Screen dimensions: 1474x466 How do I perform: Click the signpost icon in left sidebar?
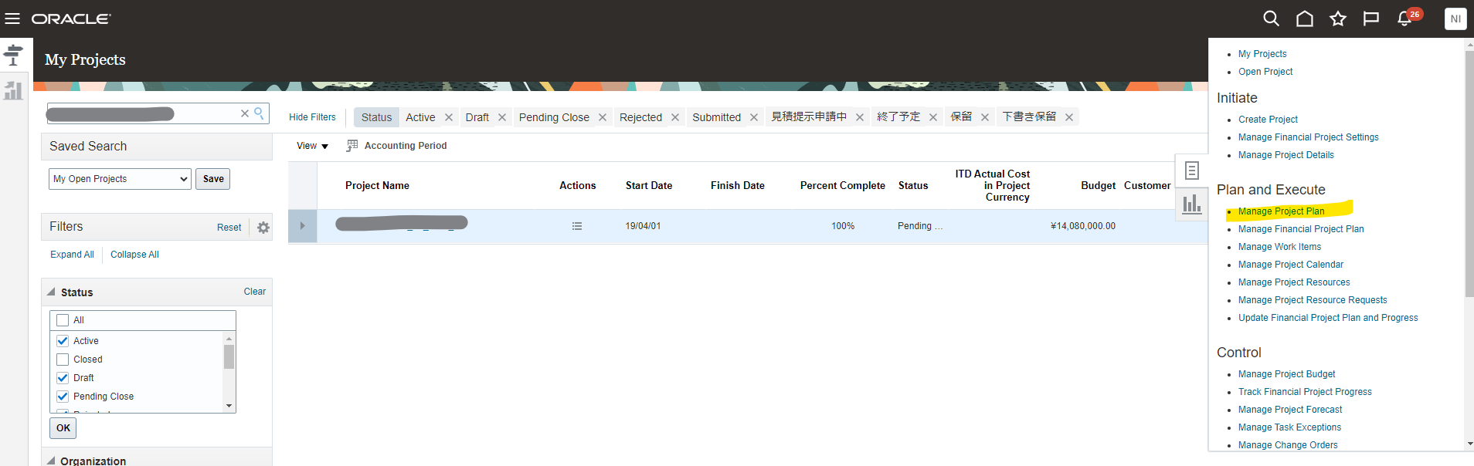pyautogui.click(x=13, y=55)
